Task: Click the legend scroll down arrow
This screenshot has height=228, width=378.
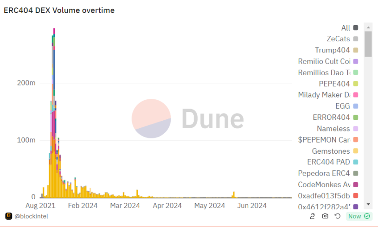Action: (368, 204)
